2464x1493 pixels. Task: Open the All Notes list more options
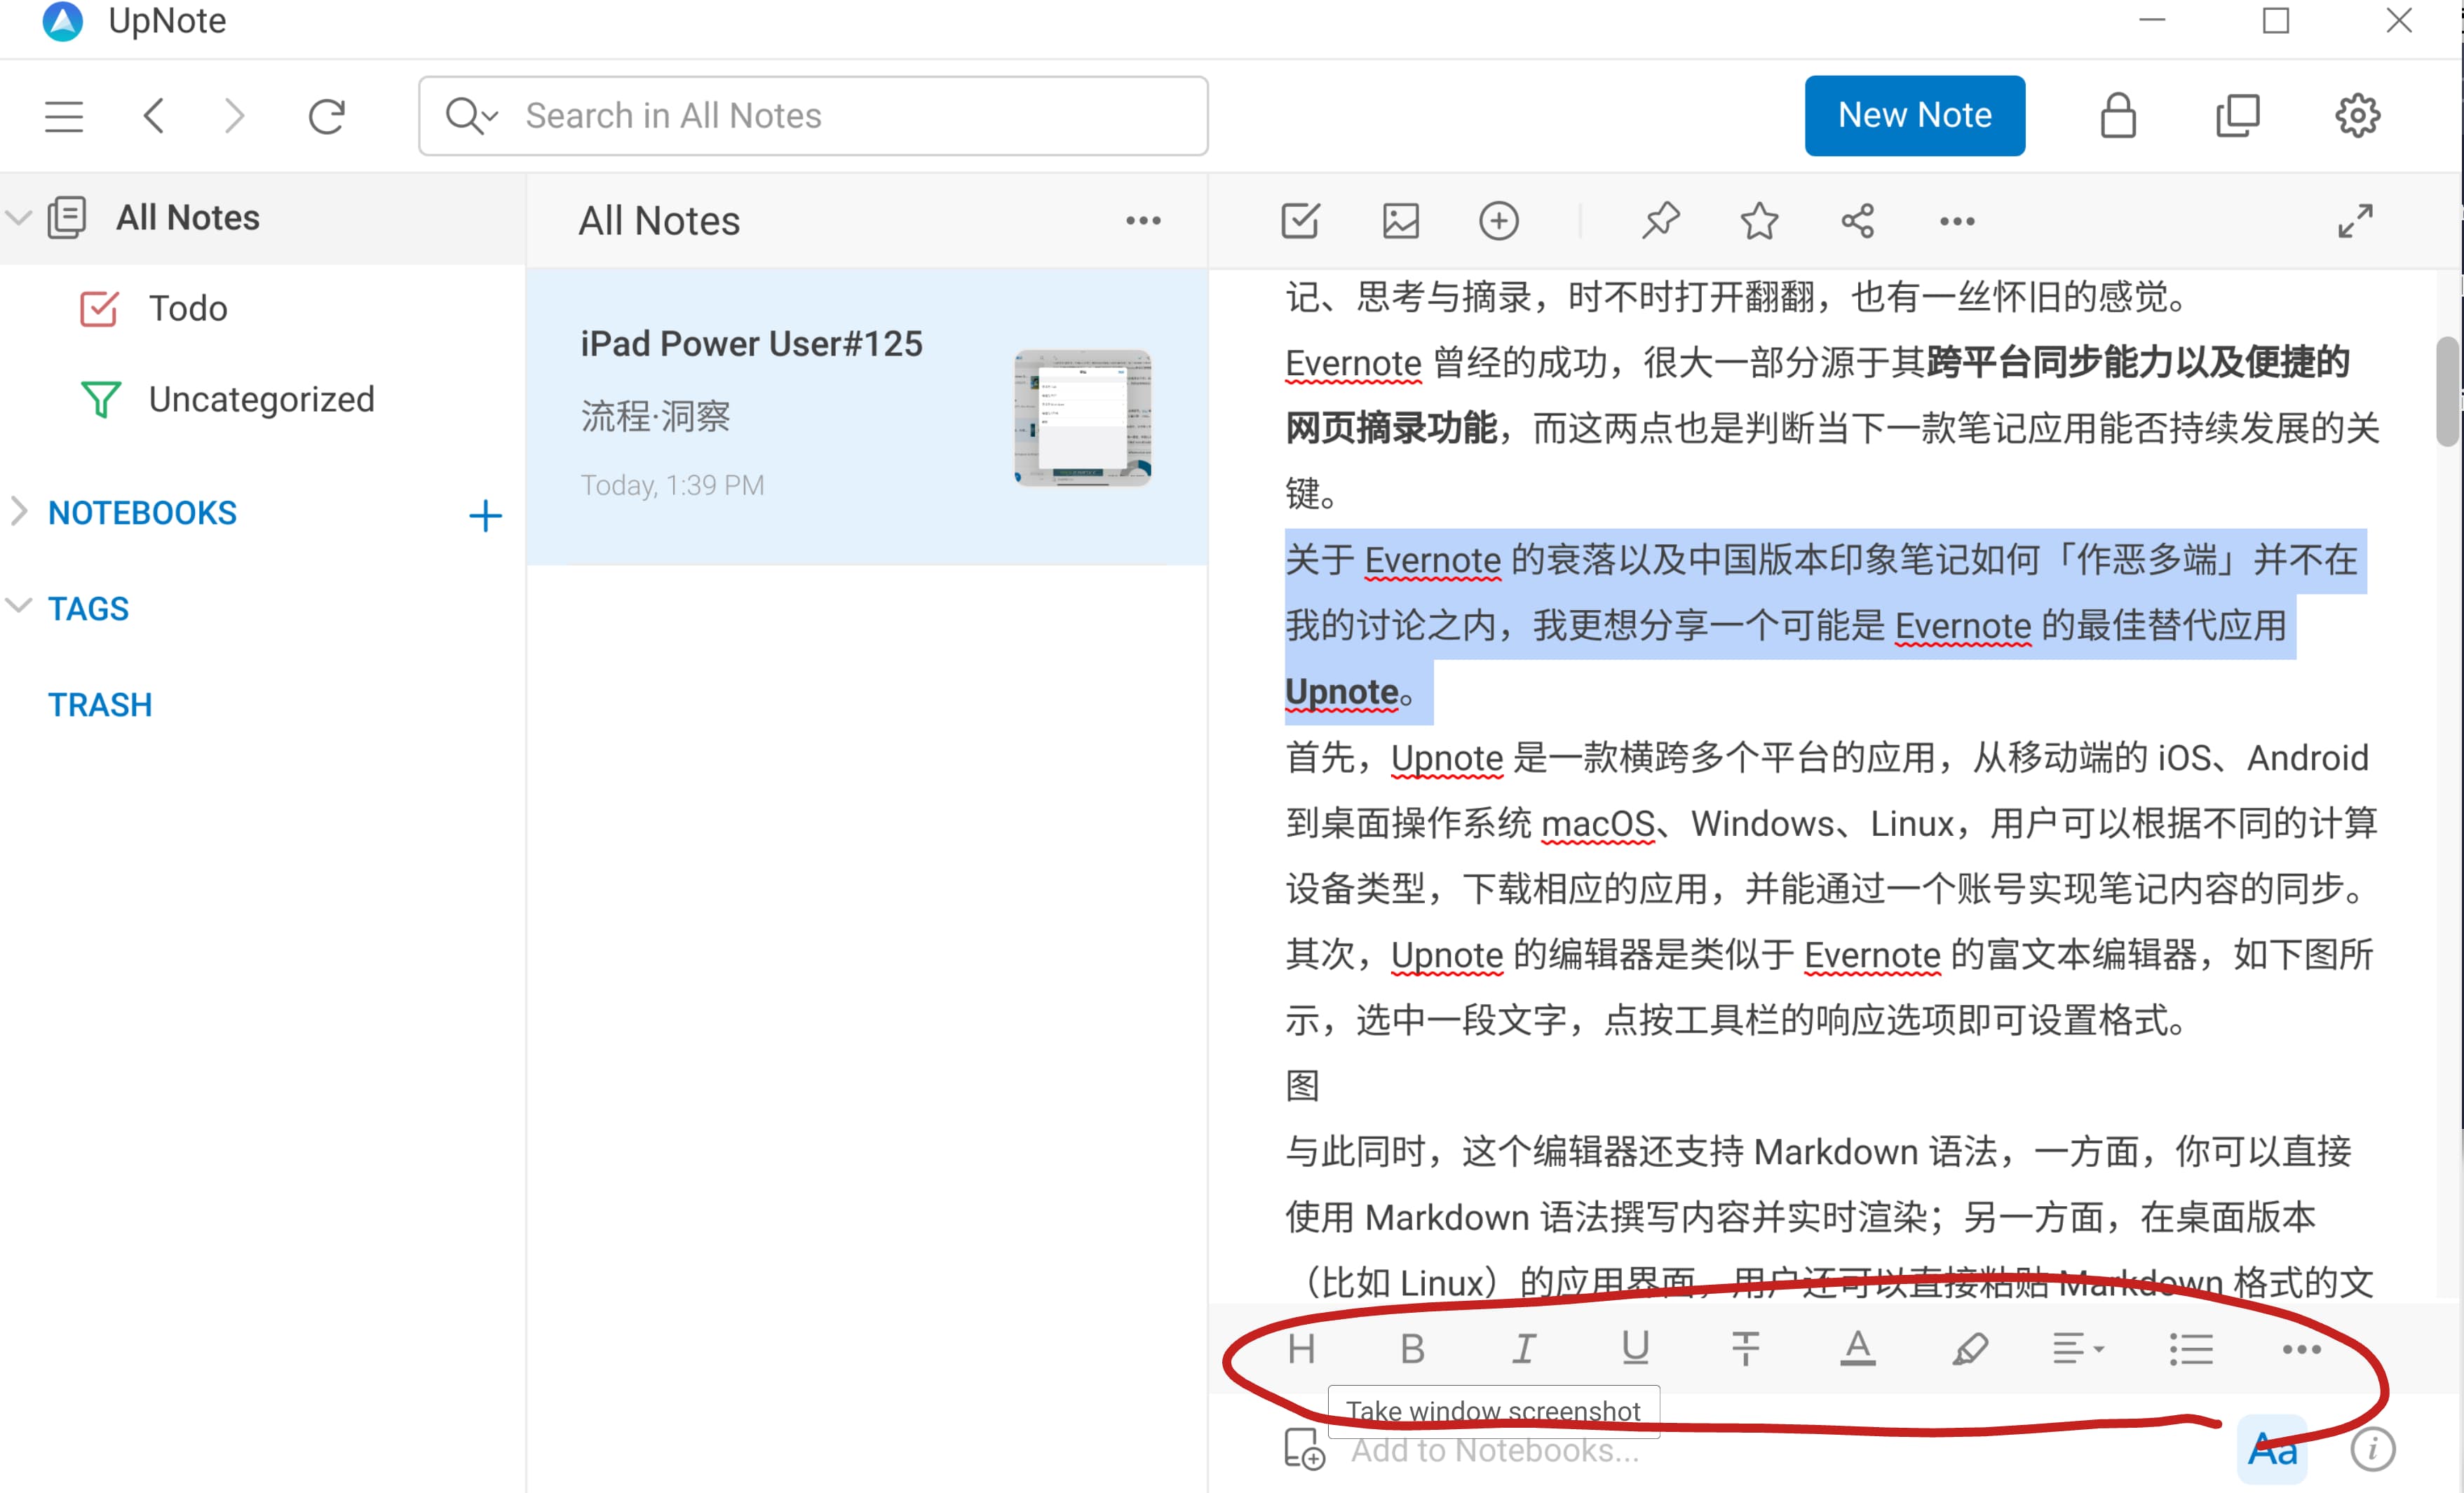(x=1143, y=221)
